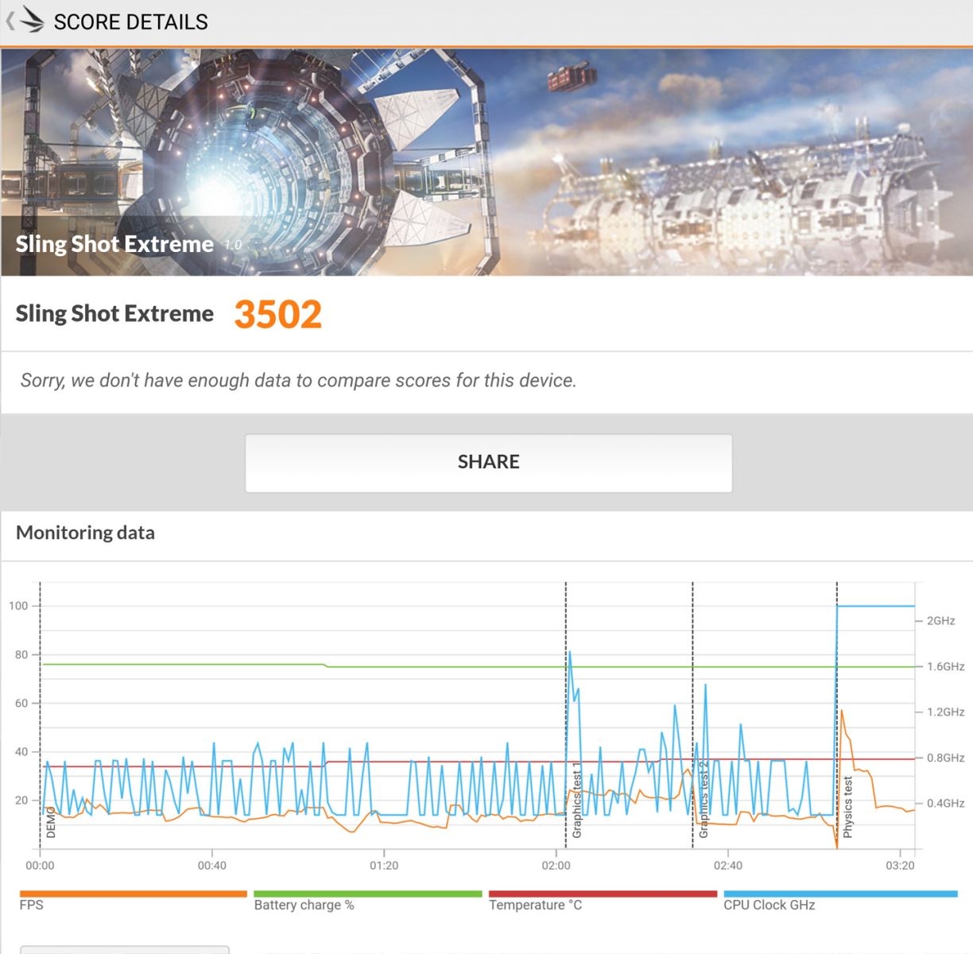The image size is (973, 954).
Task: Click the 01:20 time axis label
Action: (384, 866)
